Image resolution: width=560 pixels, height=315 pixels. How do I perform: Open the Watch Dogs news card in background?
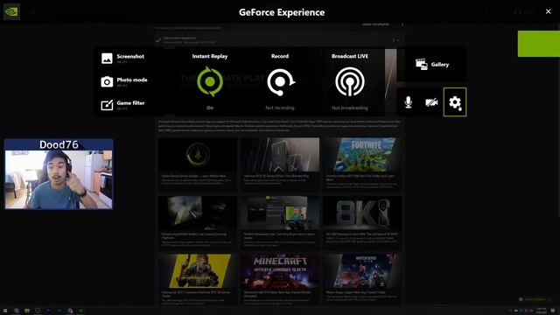point(362,278)
